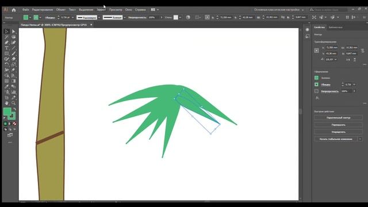This screenshot has width=368, height=207.
Task: Open graphic style dropdown
Action: click(180, 17)
